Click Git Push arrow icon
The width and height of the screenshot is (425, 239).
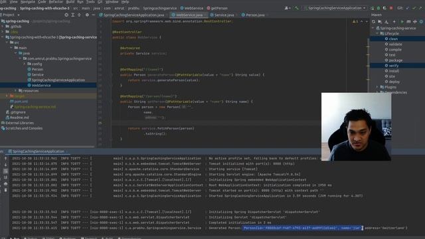[420, 8]
